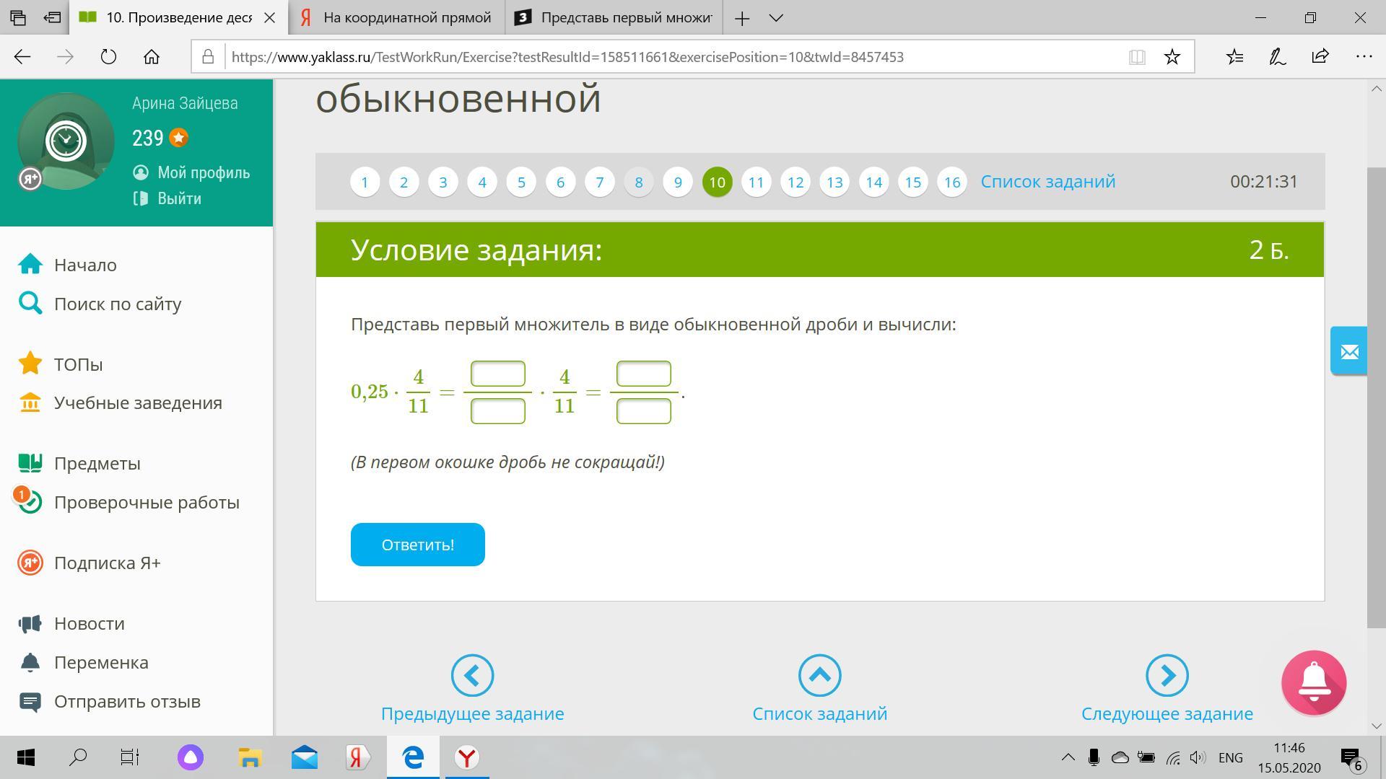
Task: Click the first fraction numerator field
Action: coord(497,374)
